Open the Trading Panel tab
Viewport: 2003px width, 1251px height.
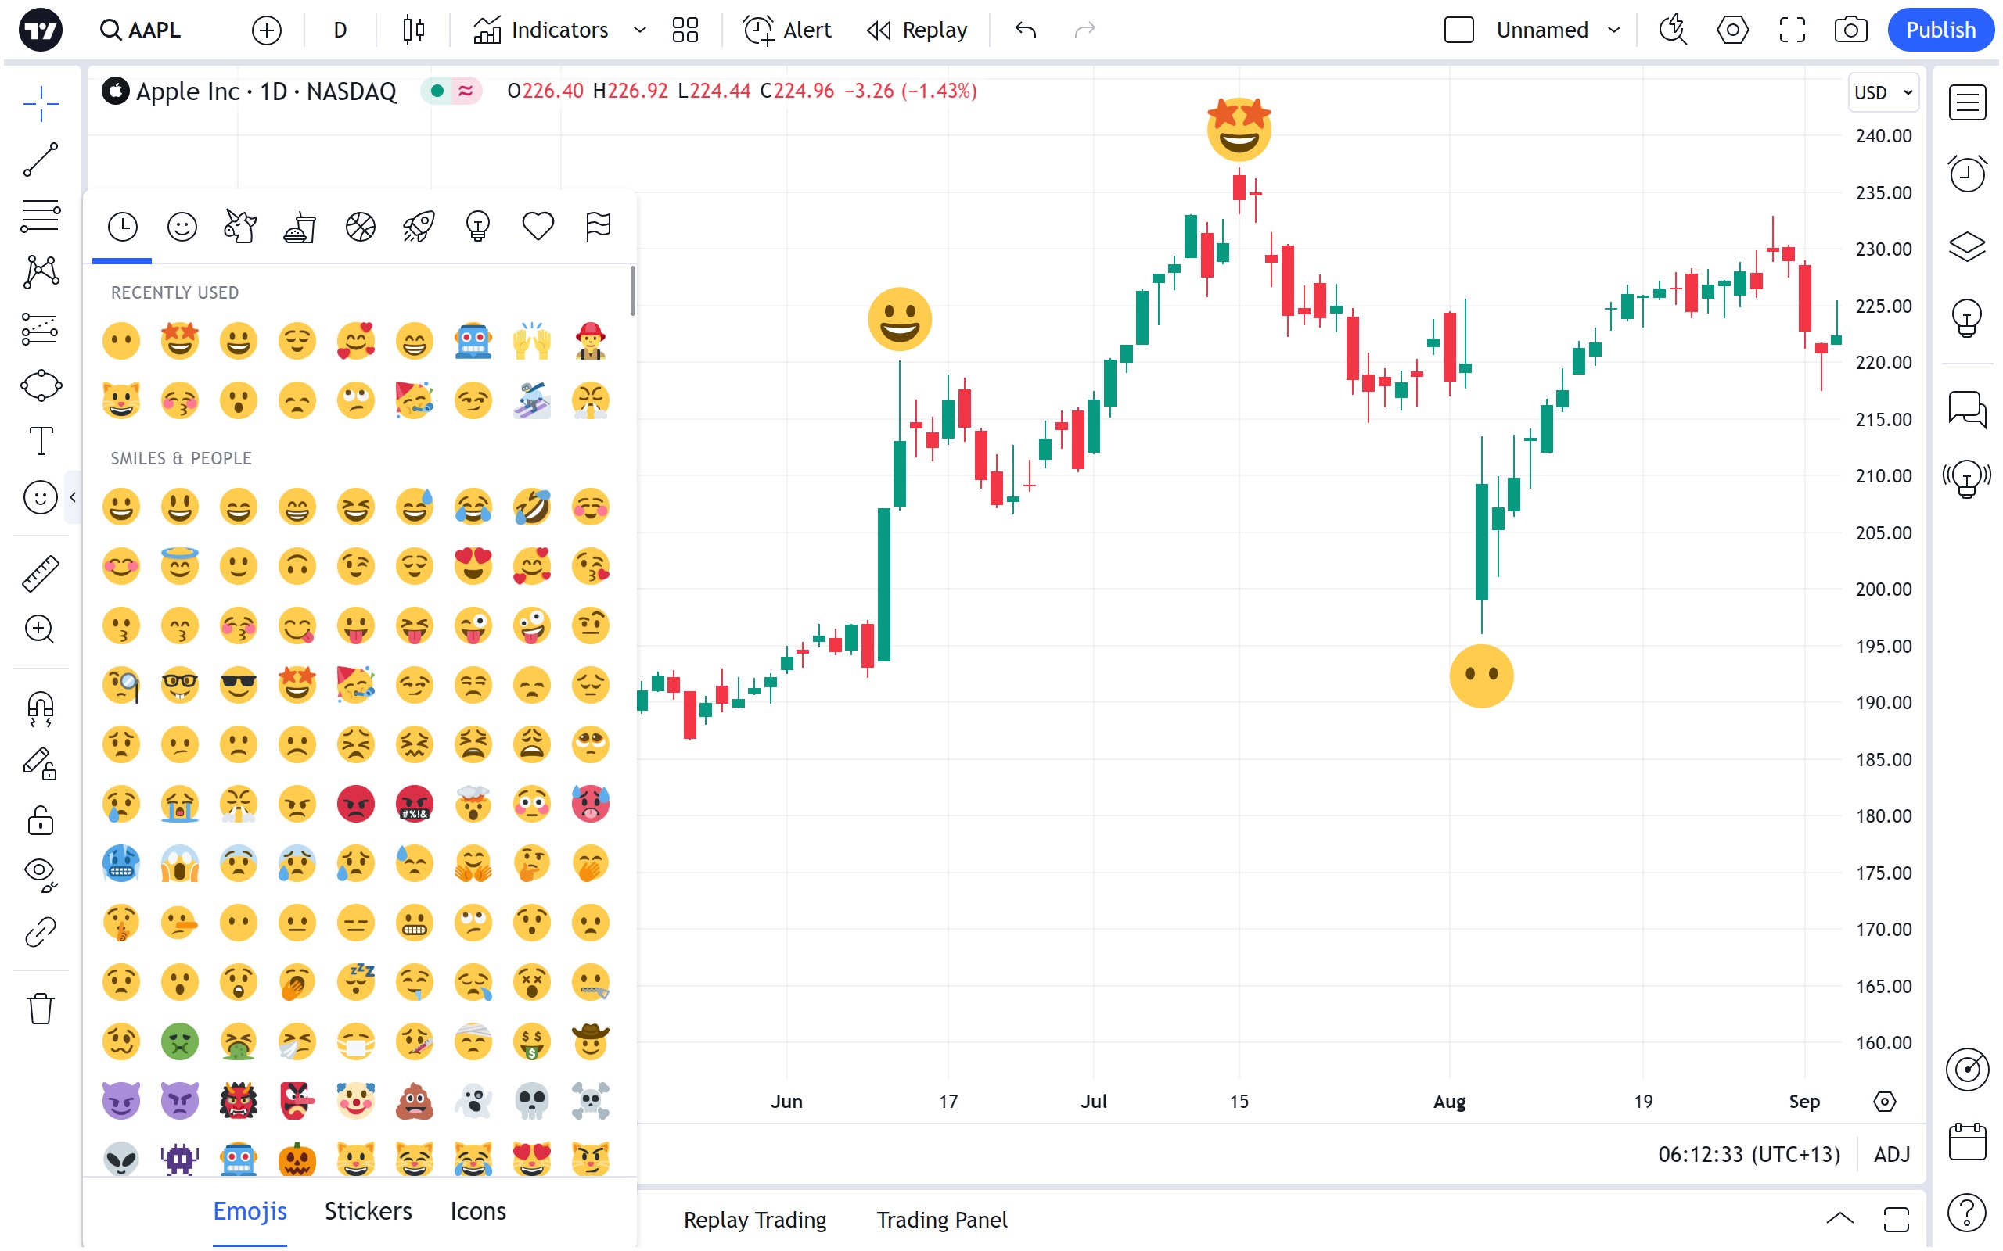(941, 1220)
